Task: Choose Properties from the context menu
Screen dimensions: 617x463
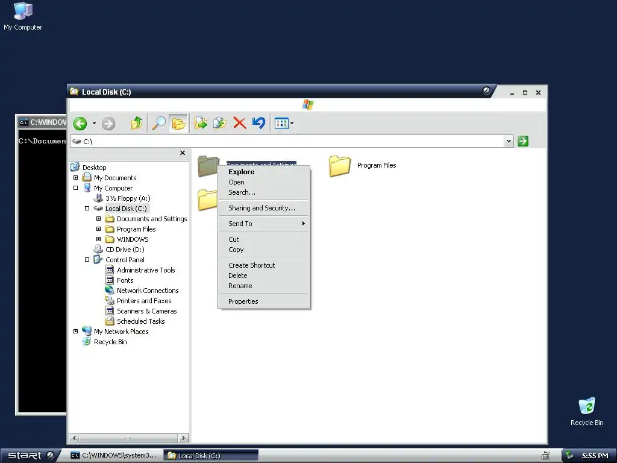Action: [x=264, y=301]
